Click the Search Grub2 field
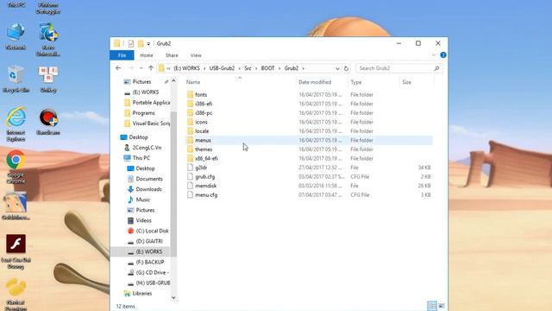The height and width of the screenshot is (311, 552). [x=394, y=68]
